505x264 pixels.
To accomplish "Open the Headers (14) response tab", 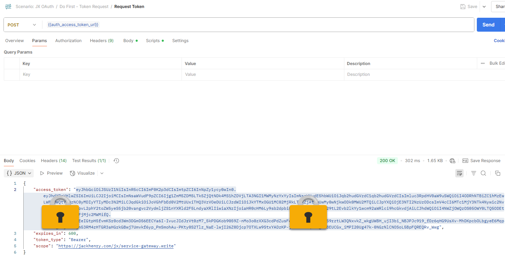I will [54, 160].
